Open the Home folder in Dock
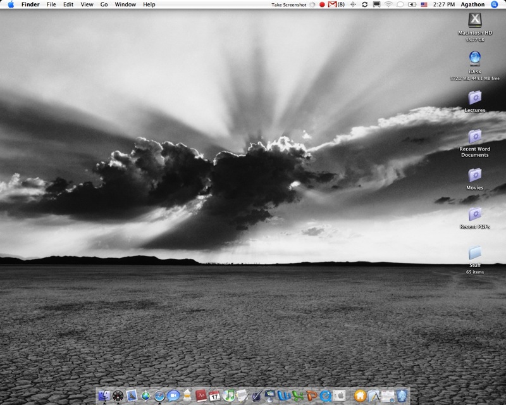506x405 pixels. click(360, 396)
